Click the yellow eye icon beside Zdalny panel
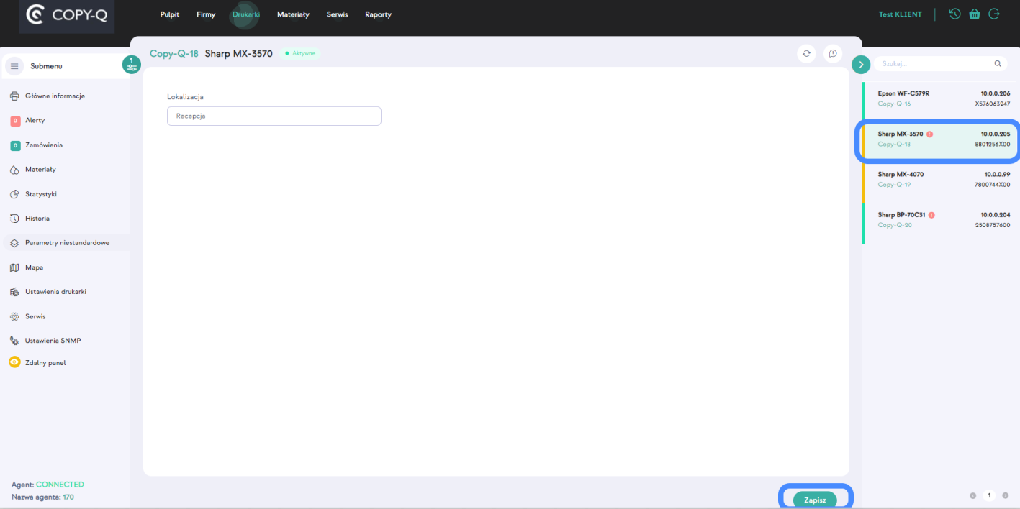Screen dimensions: 1020x509 click(14, 362)
